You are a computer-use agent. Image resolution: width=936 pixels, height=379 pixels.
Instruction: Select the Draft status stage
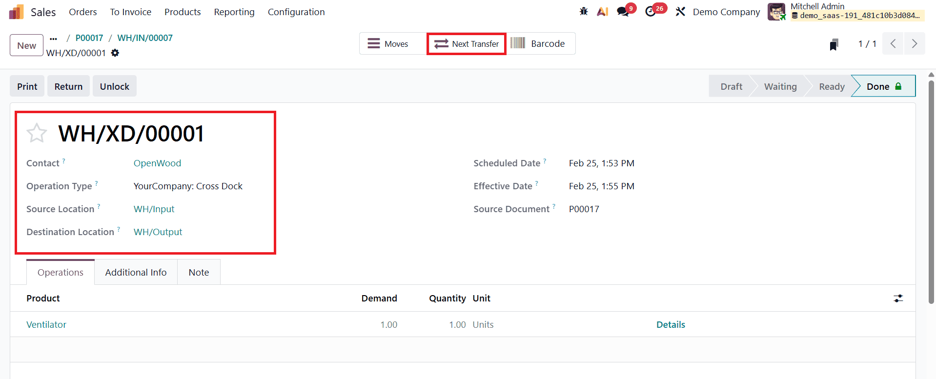731,86
